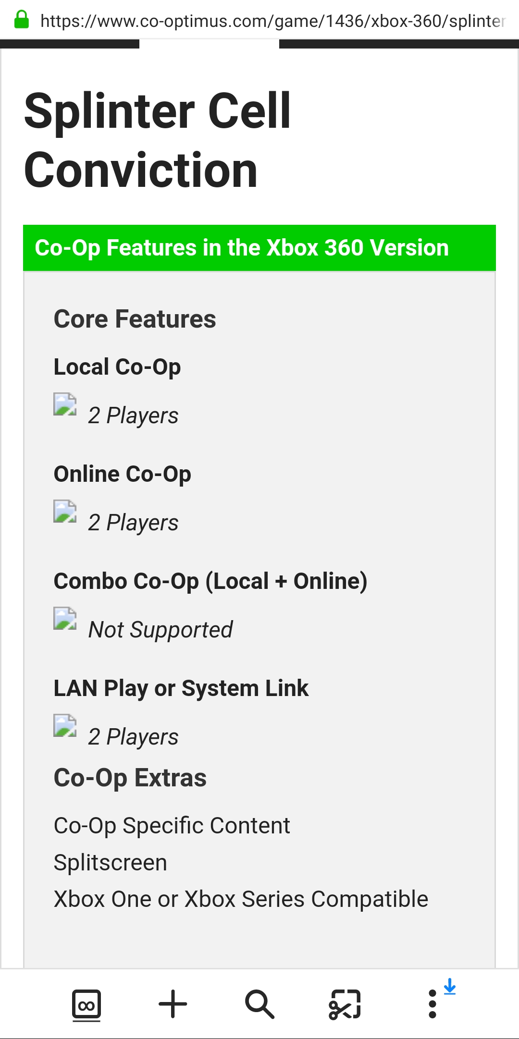Screen dimensions: 519x1039
Task: Tap the blue download arrow indicator
Action: [450, 987]
